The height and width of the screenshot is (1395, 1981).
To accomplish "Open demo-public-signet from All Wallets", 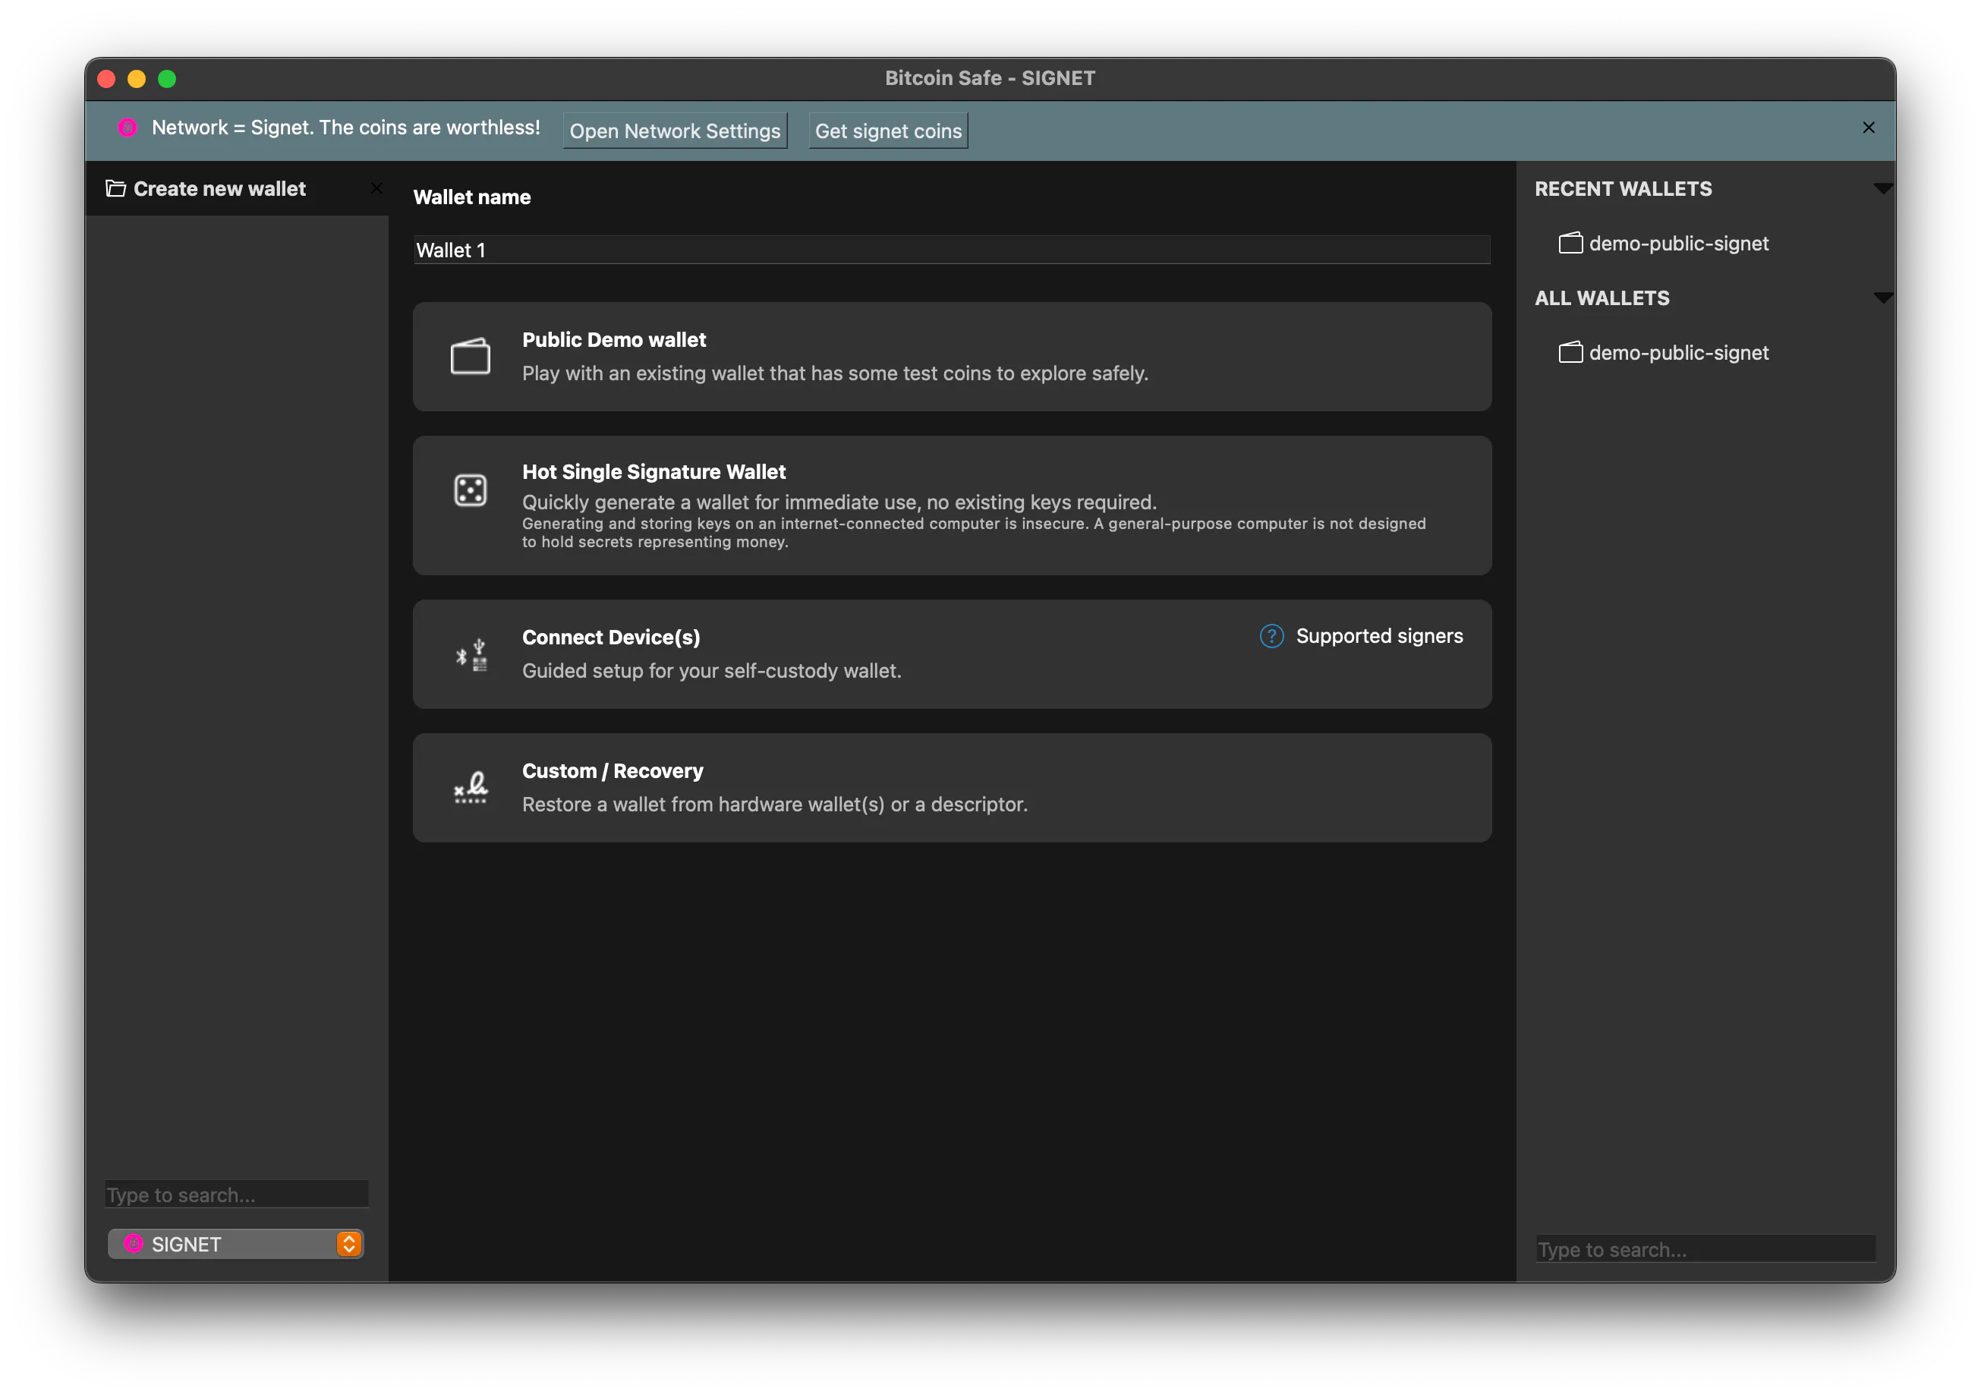I will pos(1678,352).
